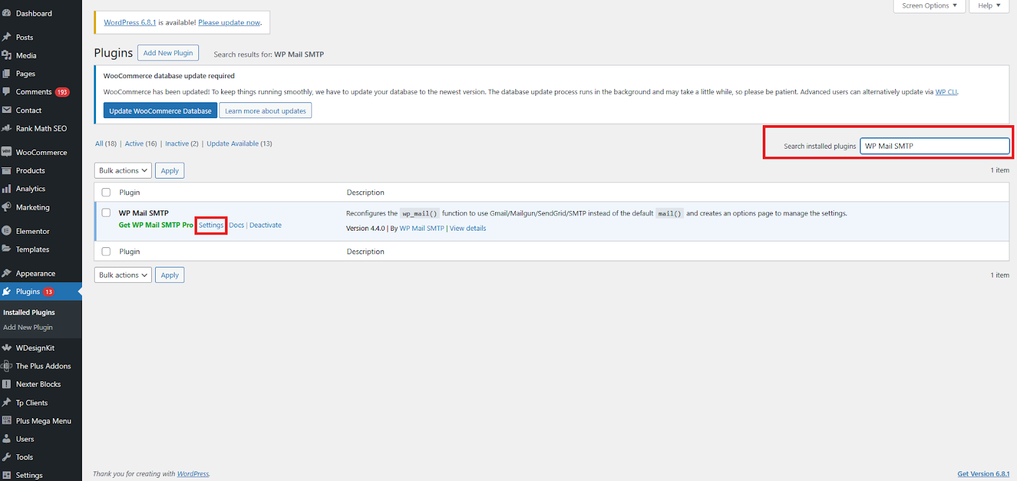Click Update WooCommerce Database button
Image resolution: width=1017 pixels, height=481 pixels.
tap(160, 111)
